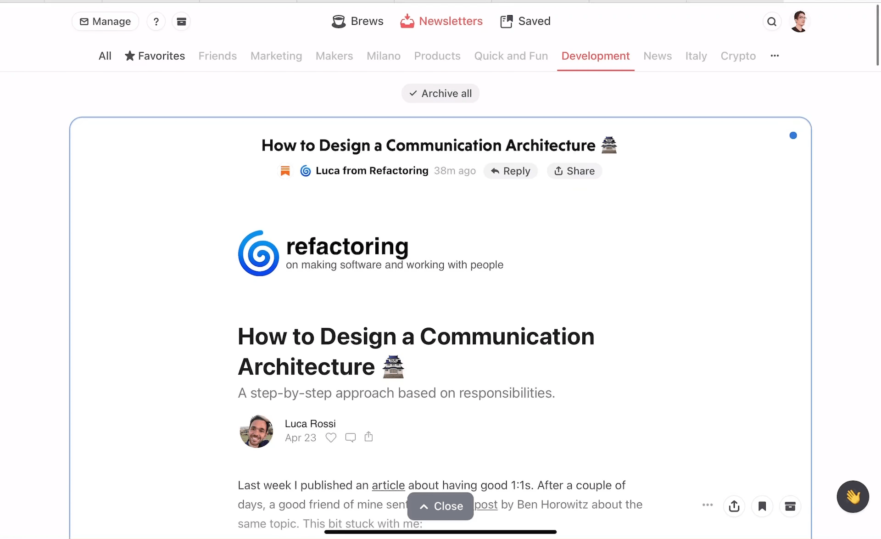This screenshot has height=539, width=881.
Task: Click the orange Substack bookmark icon
Action: 285,171
